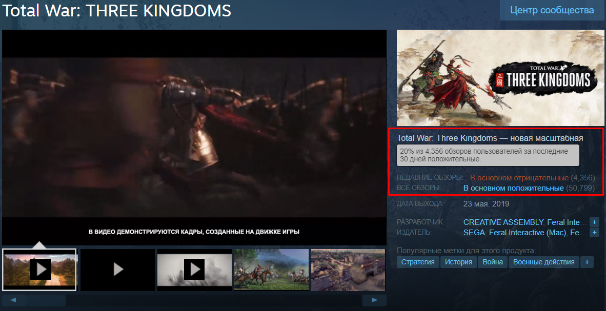Add a tag using the plus button
The width and height of the screenshot is (606, 311).
coord(587,262)
